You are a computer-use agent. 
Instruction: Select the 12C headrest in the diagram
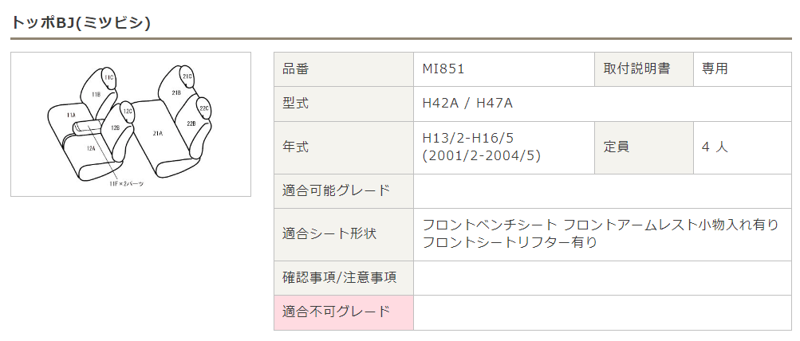(x=128, y=112)
